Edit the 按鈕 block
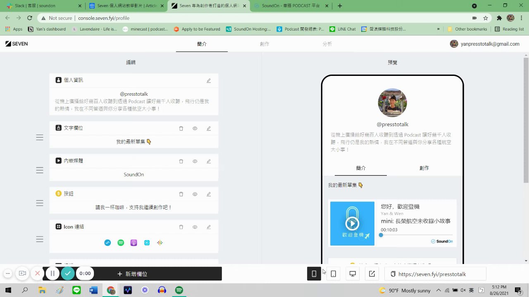 pos(209,194)
